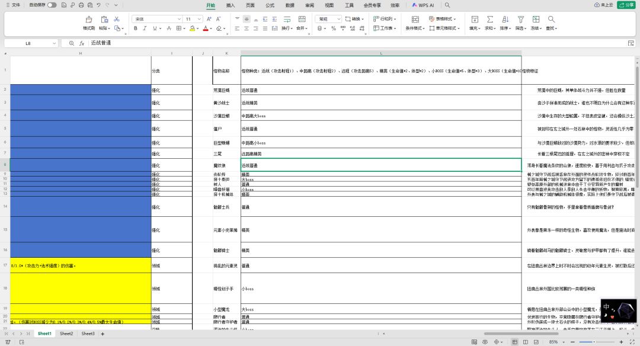The width and height of the screenshot is (640, 346).
Task: Click the percent style icon
Action: point(334,28)
